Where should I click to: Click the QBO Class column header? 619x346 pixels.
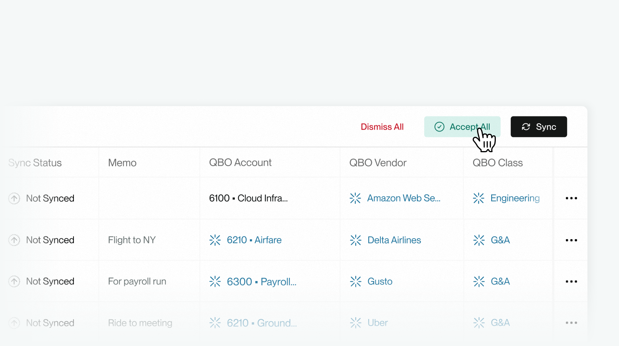point(497,163)
